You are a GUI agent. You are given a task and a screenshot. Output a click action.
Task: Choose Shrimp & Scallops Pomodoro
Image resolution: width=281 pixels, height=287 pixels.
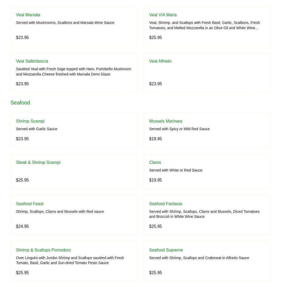(x=43, y=250)
